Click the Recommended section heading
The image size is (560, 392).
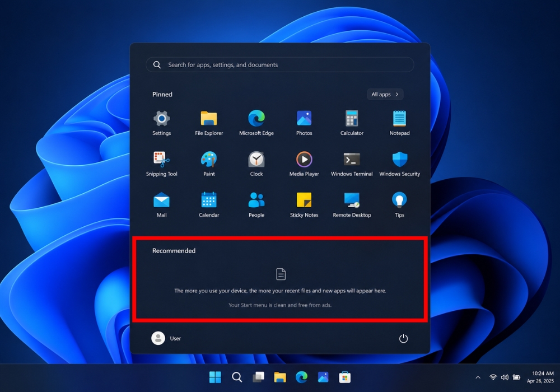click(174, 251)
